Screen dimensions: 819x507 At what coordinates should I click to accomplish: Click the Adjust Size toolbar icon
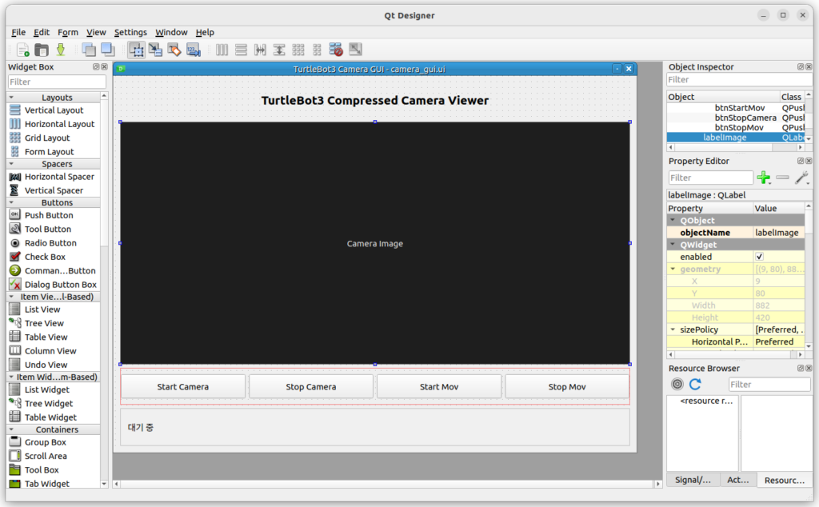click(355, 50)
